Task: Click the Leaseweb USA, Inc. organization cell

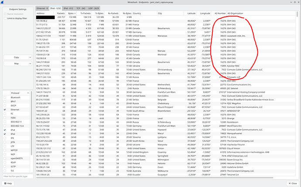Action: (236, 36)
